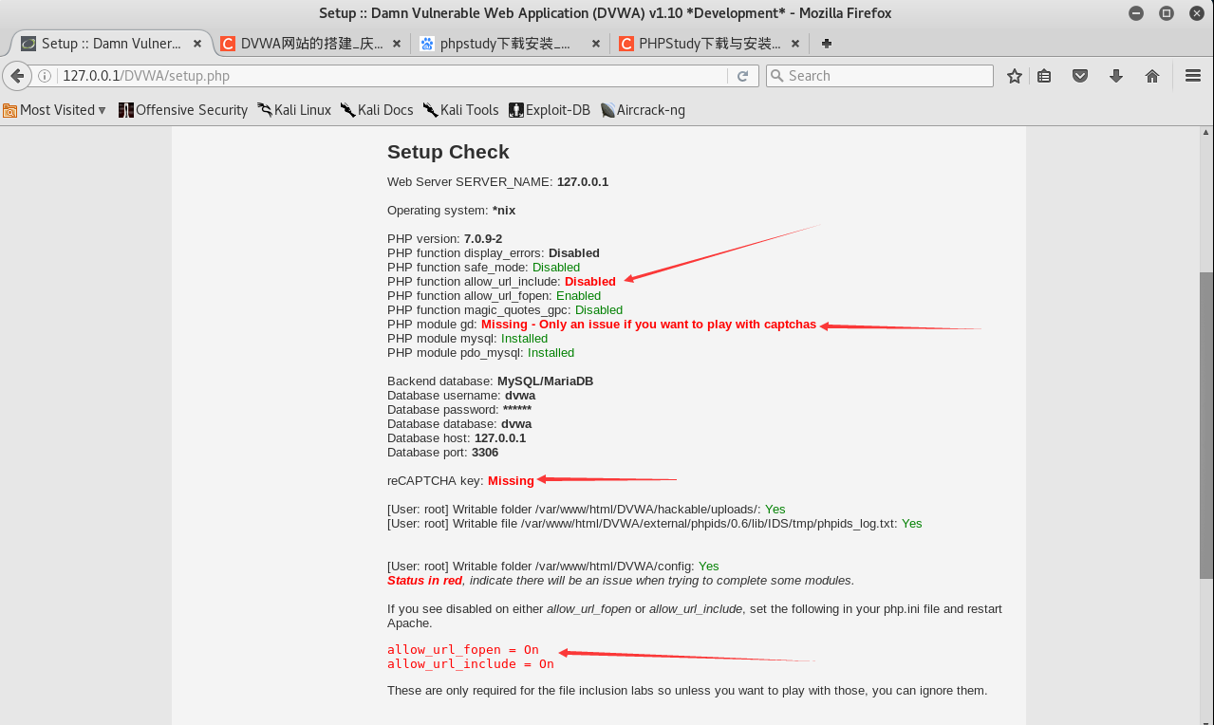Image resolution: width=1214 pixels, height=725 pixels.
Task: Reload the DVWA setup page
Action: point(743,76)
